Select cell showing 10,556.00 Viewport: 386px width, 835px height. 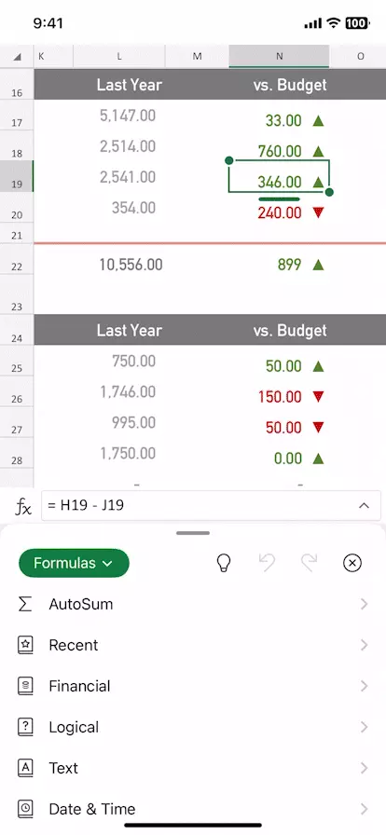(x=131, y=265)
